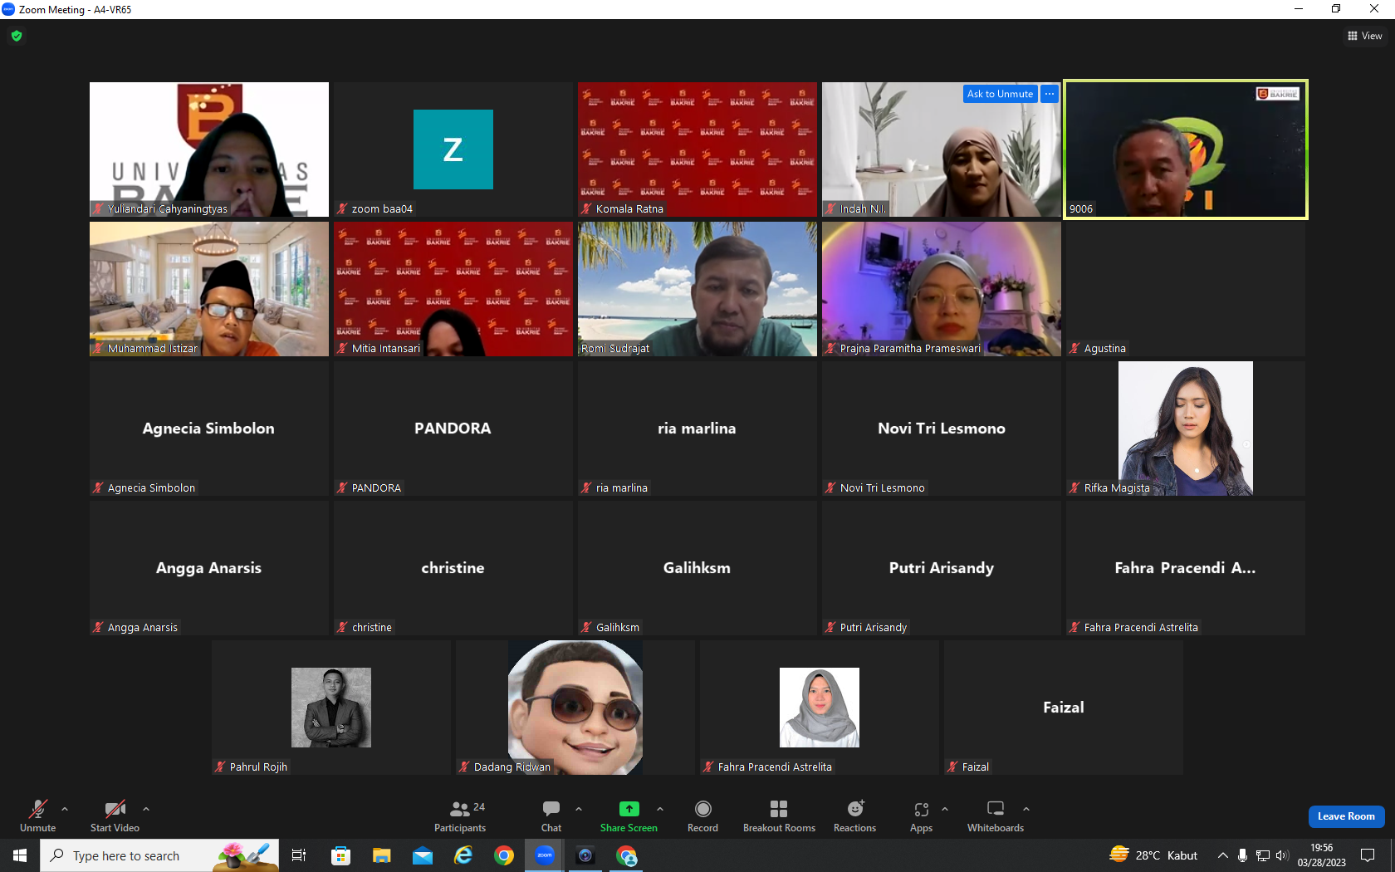Select the active speaker 9006 video tile

[1186, 149]
